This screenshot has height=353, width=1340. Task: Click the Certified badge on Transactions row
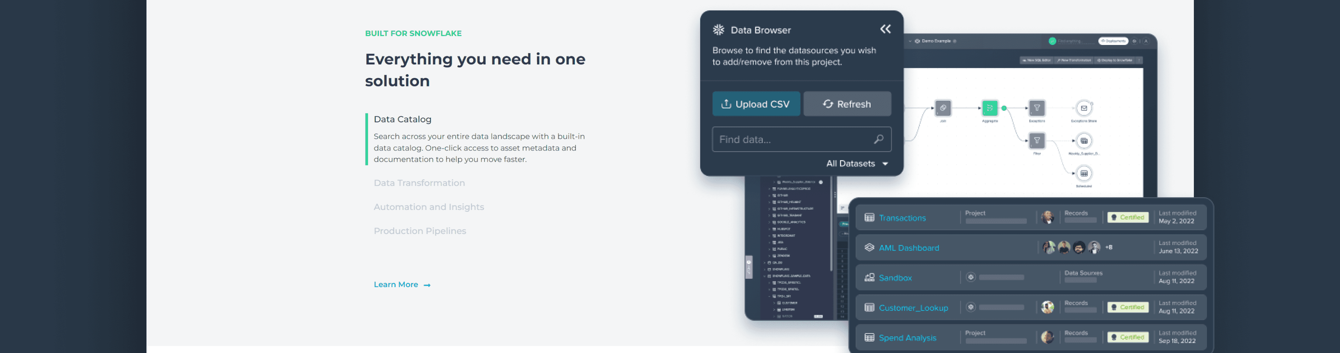[1127, 218]
